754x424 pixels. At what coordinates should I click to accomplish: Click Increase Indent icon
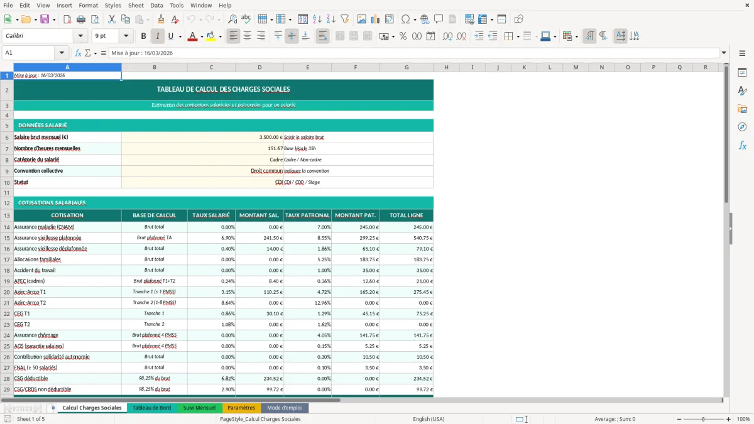tap(479, 36)
